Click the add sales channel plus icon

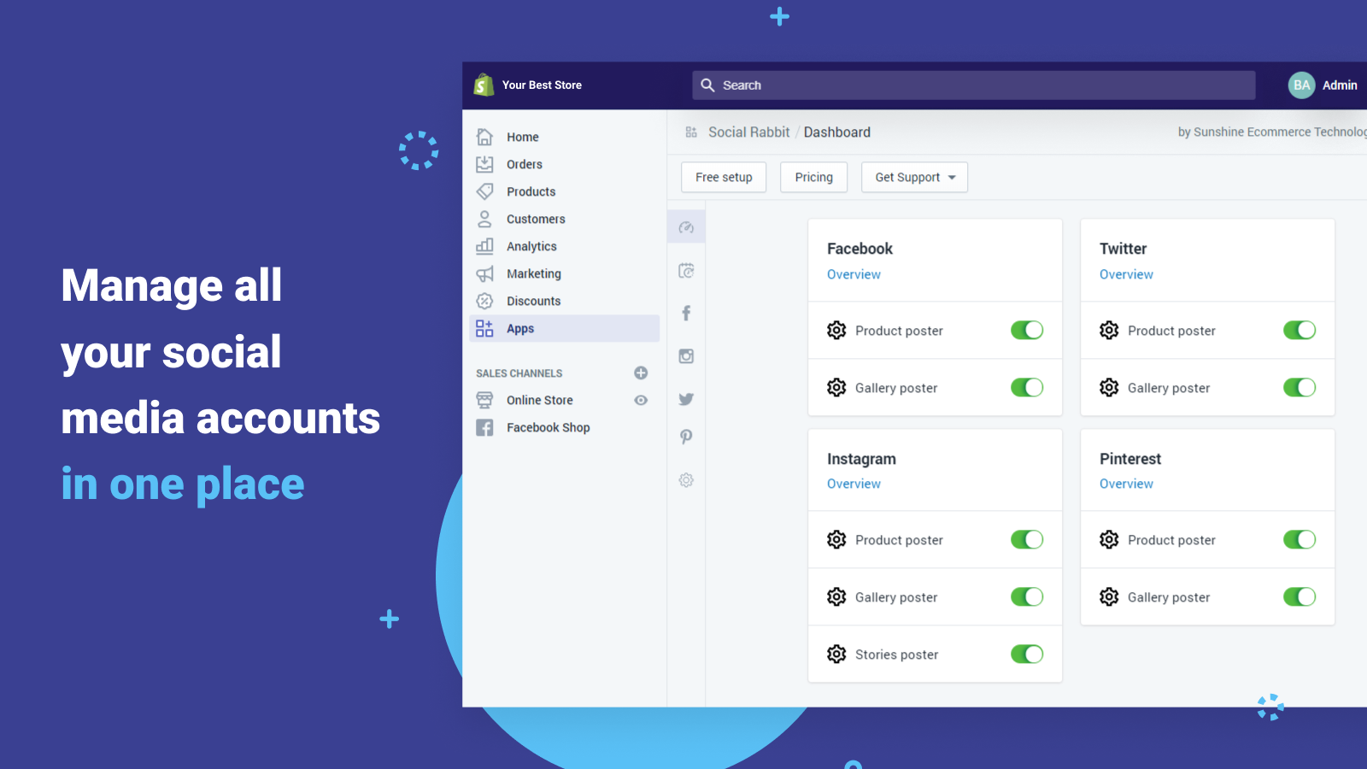click(641, 373)
